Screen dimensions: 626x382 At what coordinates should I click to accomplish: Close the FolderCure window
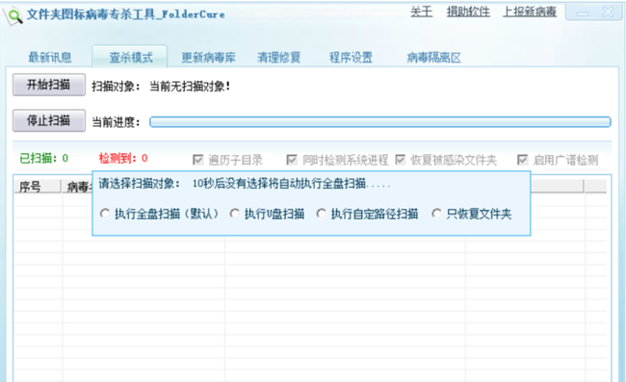pos(609,13)
